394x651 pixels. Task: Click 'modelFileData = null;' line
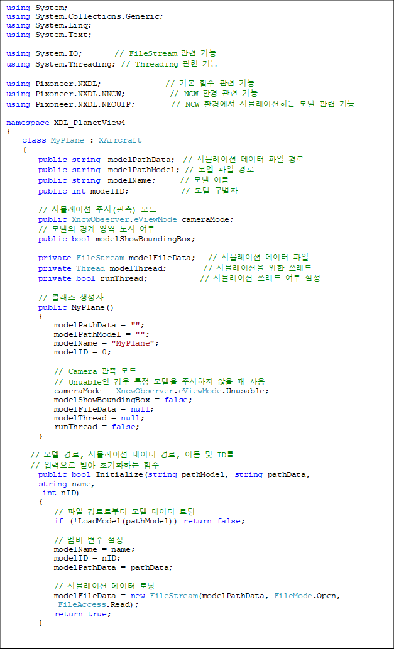pos(104,409)
